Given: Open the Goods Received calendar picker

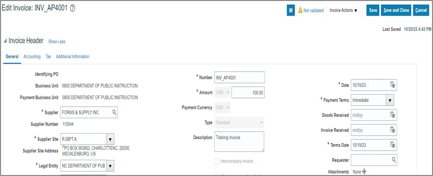Looking at the screenshot, I should coord(393,115).
